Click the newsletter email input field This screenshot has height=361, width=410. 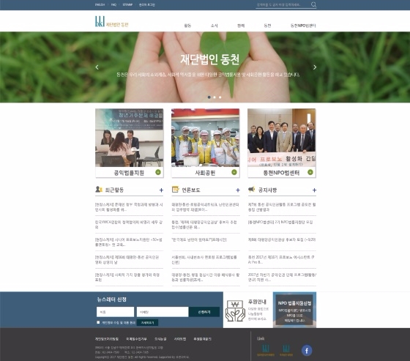pos(163,312)
